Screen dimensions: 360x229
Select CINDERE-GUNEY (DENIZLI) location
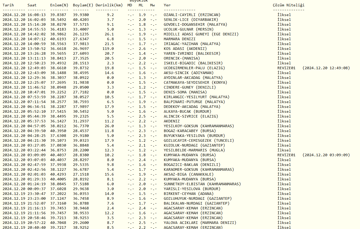(x=190, y=87)
